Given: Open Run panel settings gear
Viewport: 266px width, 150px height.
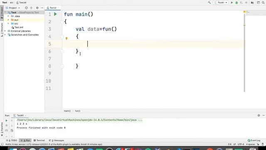Looking at the screenshot, I should pos(259,115).
